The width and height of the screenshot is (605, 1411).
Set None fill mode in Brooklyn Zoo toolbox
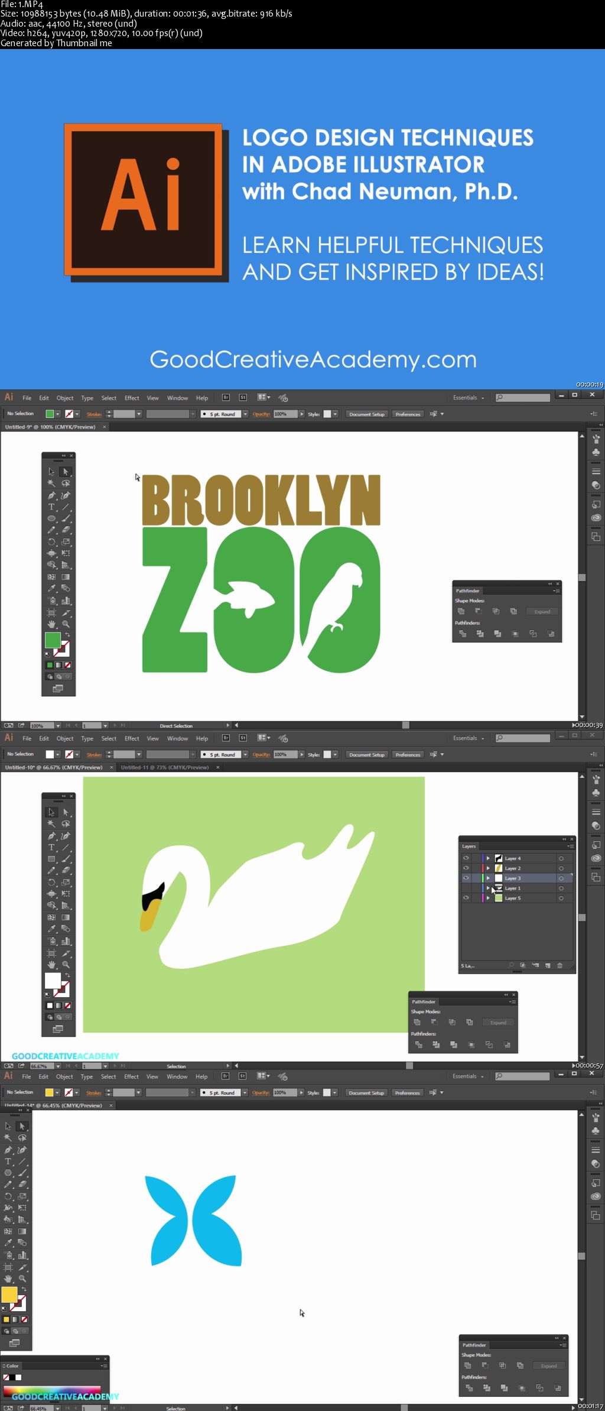[x=68, y=665]
